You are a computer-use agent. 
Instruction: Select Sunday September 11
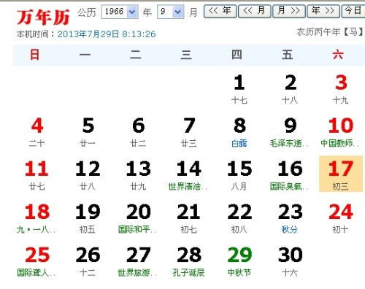37,175
